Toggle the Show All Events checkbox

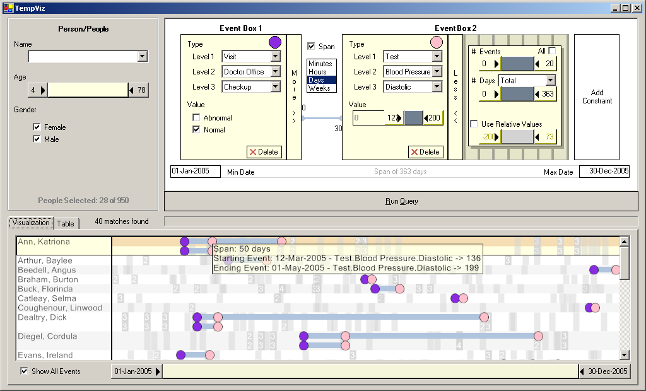[x=25, y=371]
